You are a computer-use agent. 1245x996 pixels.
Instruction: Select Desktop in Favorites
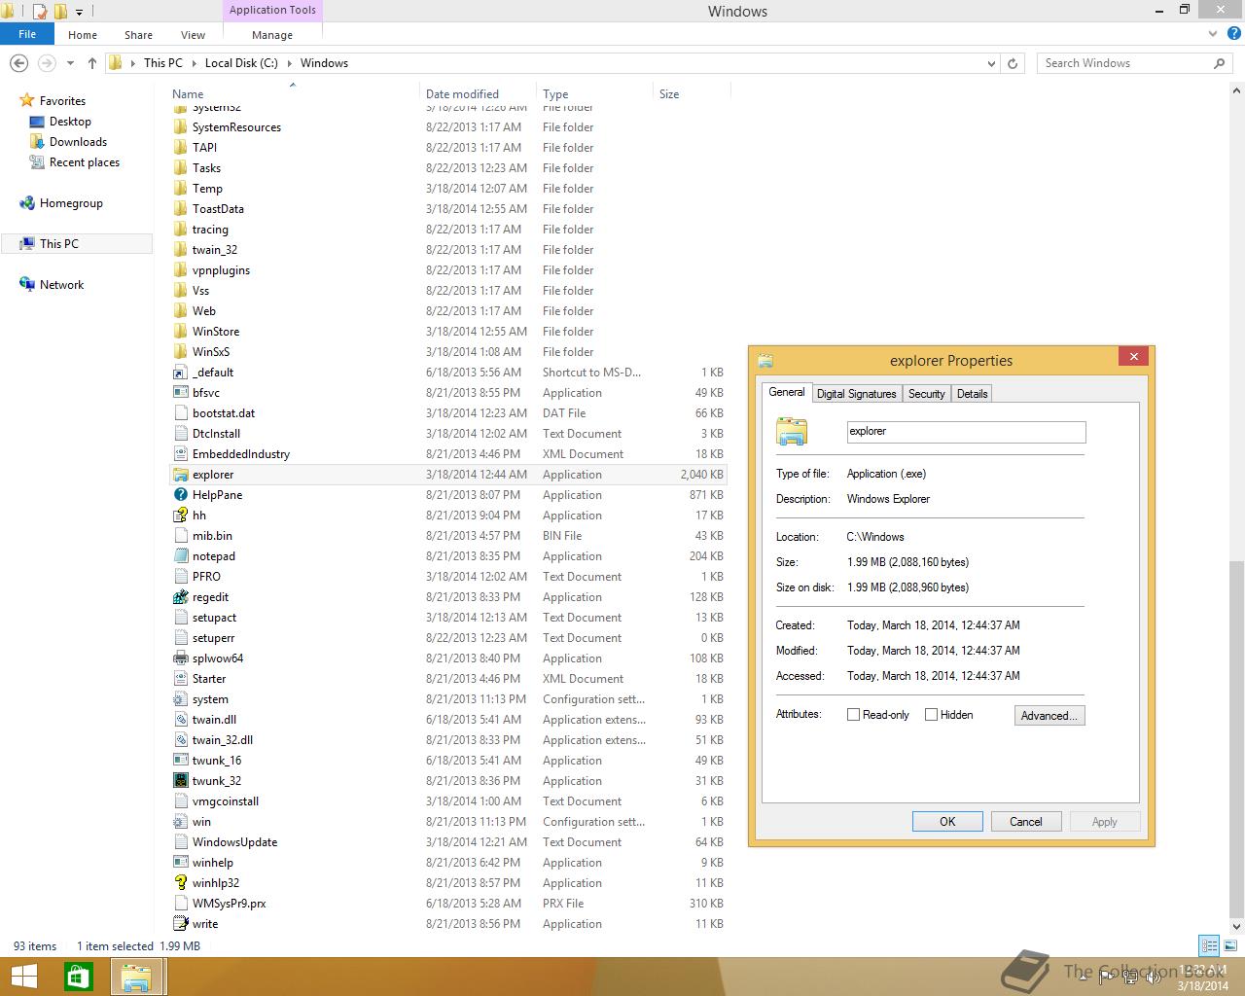(70, 122)
